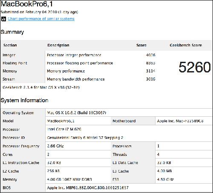The width and height of the screenshot is (213, 193).
Task: Open 'Chart performance of similar systems' link
Action: (41, 19)
